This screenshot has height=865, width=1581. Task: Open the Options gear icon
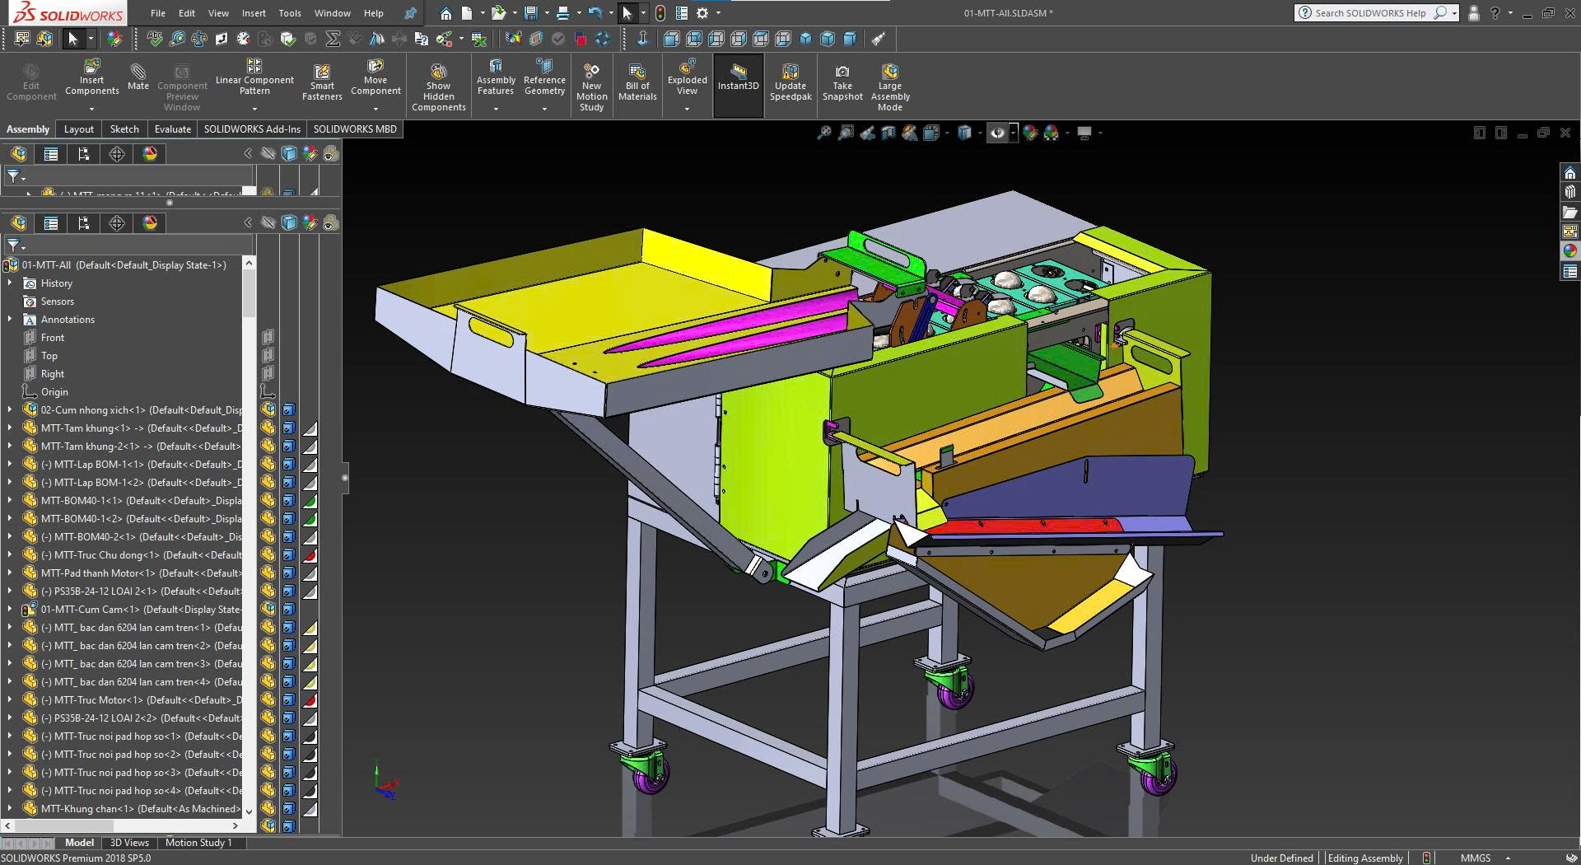click(702, 13)
